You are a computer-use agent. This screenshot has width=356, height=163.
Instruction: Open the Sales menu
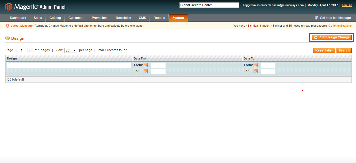[38, 18]
